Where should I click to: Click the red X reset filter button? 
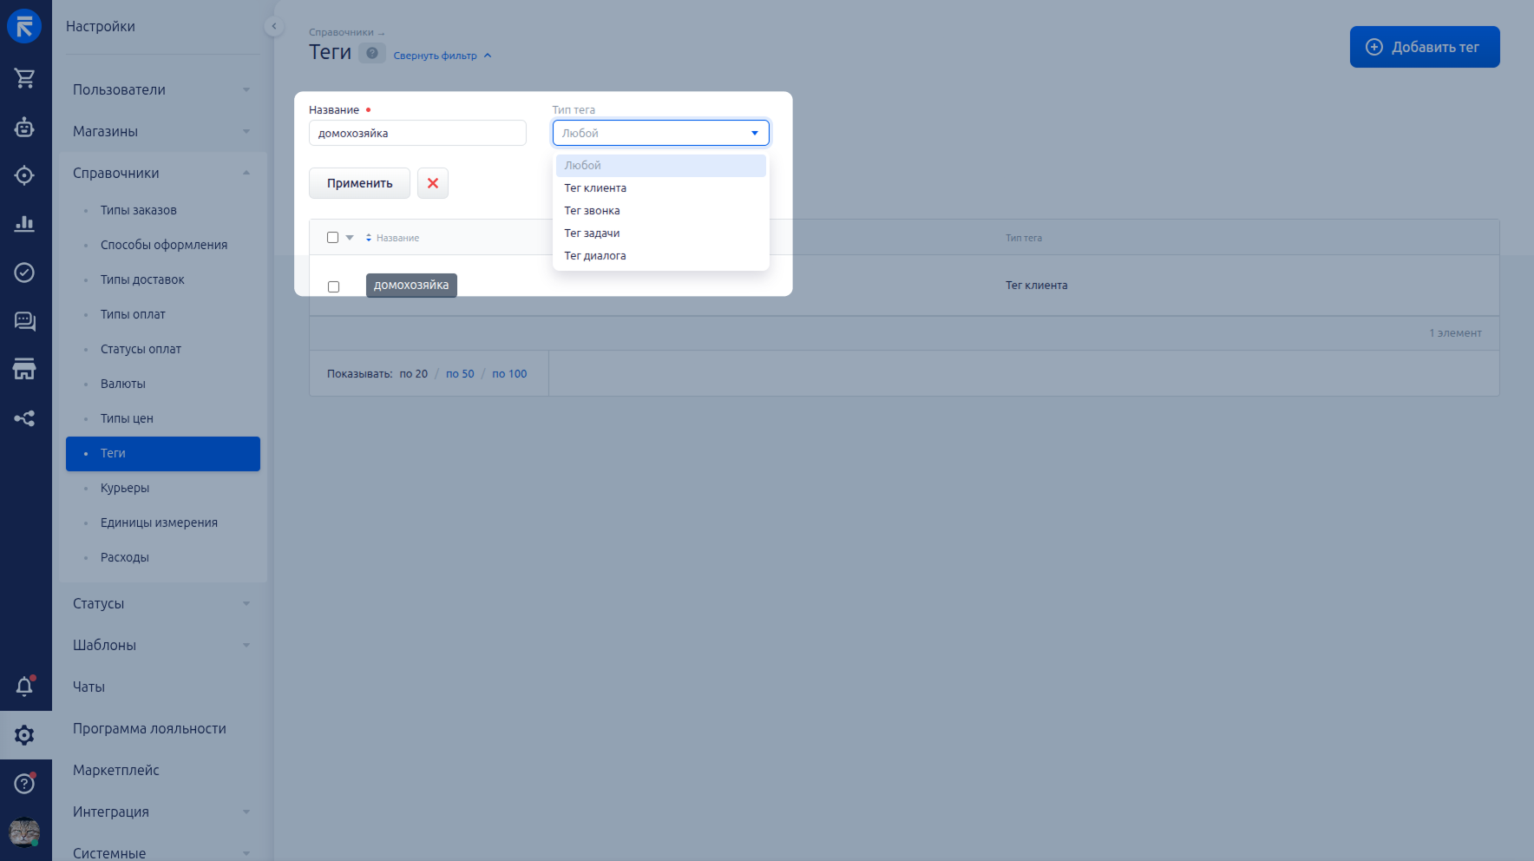[432, 183]
